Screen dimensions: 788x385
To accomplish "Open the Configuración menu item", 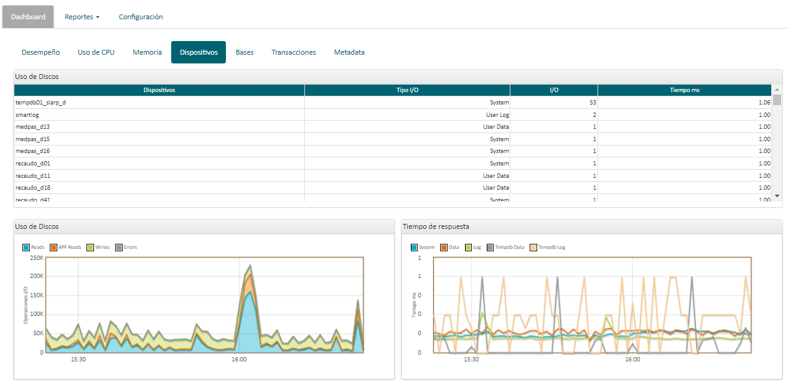I will point(141,17).
